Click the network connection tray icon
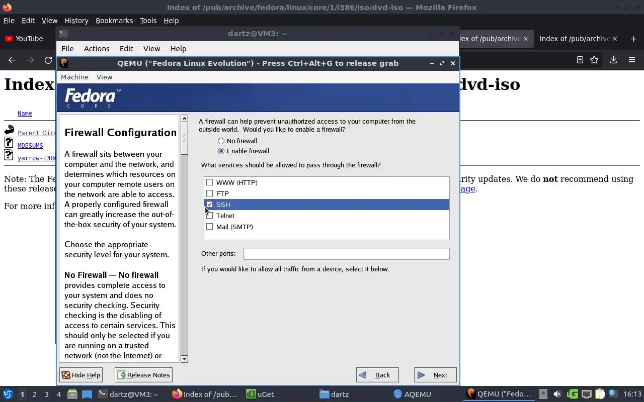Screen dimensions: 644x402 click(x=586, y=394)
